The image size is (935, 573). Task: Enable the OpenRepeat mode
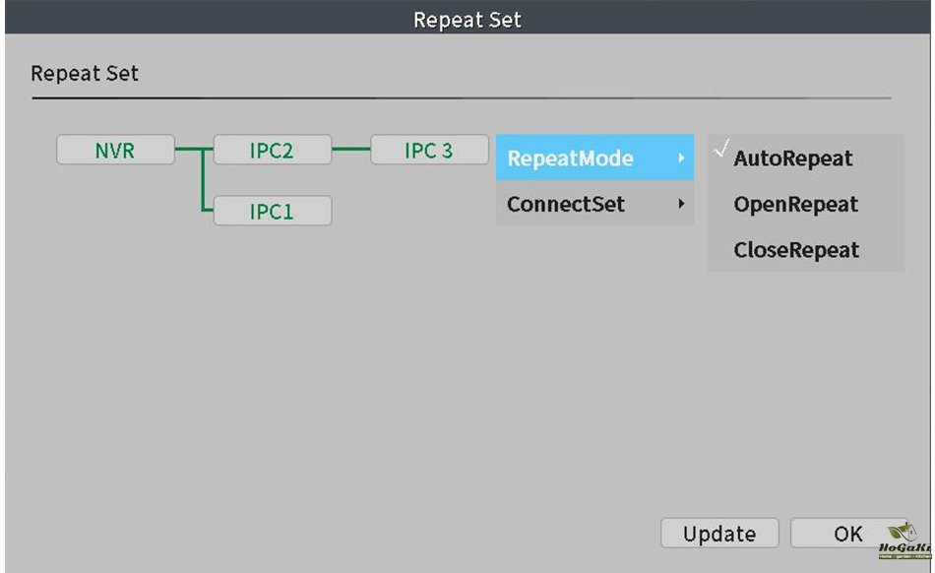coord(795,205)
